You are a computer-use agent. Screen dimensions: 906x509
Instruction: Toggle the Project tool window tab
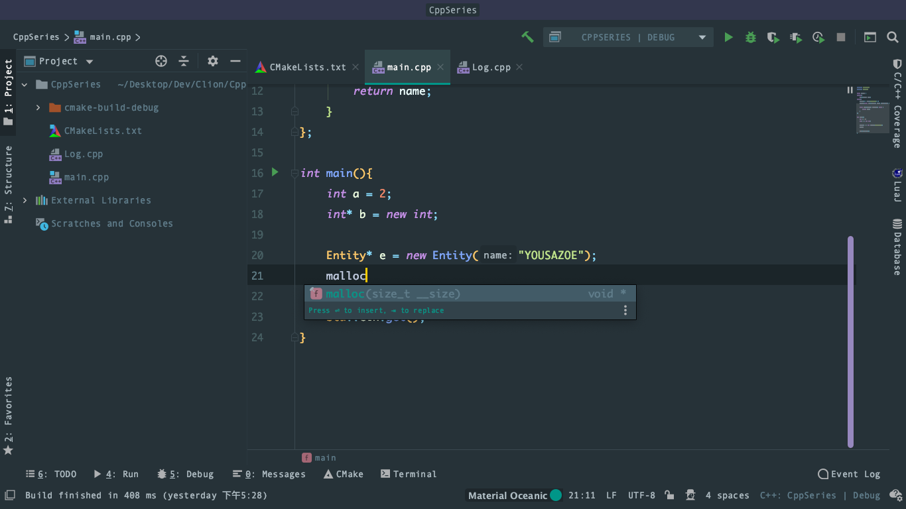pos(9,92)
